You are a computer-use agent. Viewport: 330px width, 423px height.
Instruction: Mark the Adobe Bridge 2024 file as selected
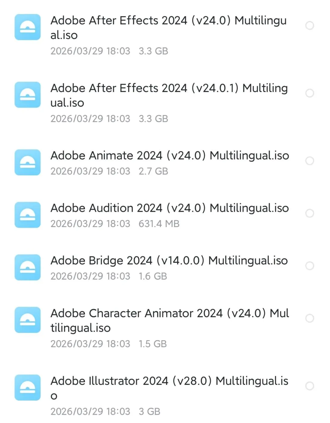tap(310, 266)
